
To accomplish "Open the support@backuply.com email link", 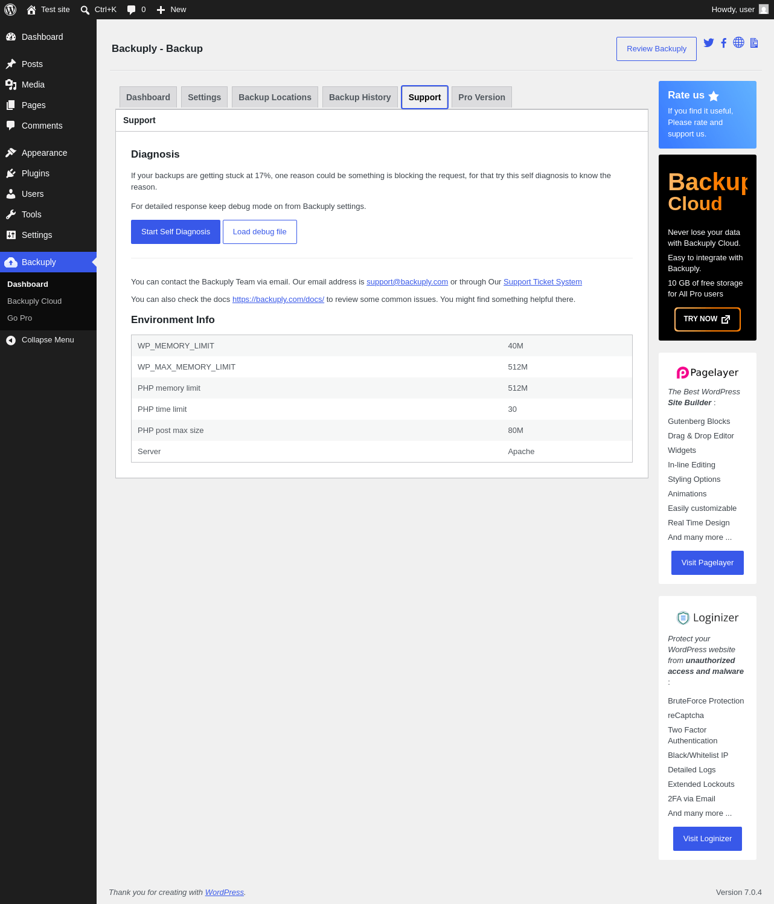I will point(408,282).
